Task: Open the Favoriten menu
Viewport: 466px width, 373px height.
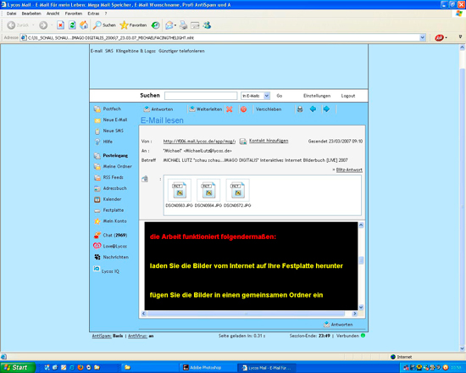Action: point(74,14)
